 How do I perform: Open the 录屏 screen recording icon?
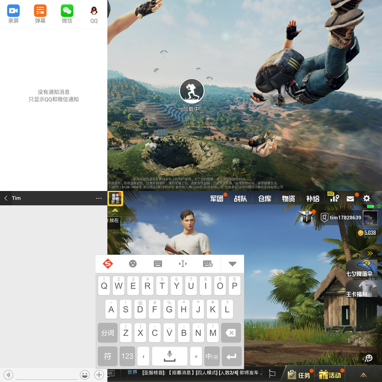tap(14, 11)
